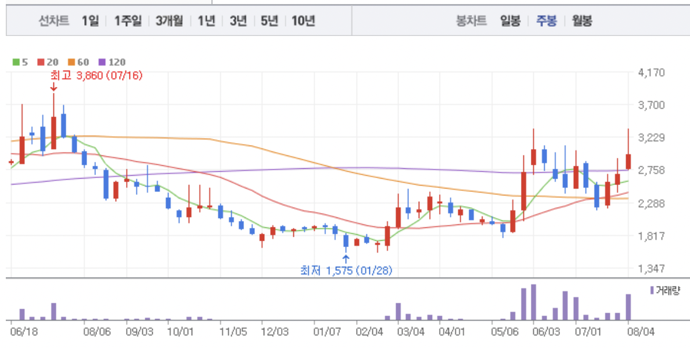The width and height of the screenshot is (690, 348).
Task: Click the 04/01 date axis label
Action: point(452,332)
